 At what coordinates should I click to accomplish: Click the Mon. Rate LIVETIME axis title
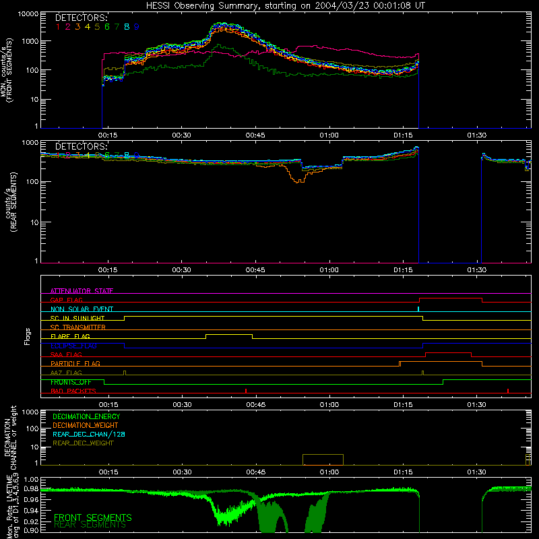tap(12, 506)
